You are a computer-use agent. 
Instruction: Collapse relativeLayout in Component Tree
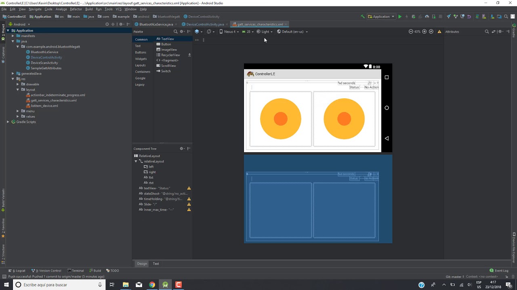click(136, 161)
